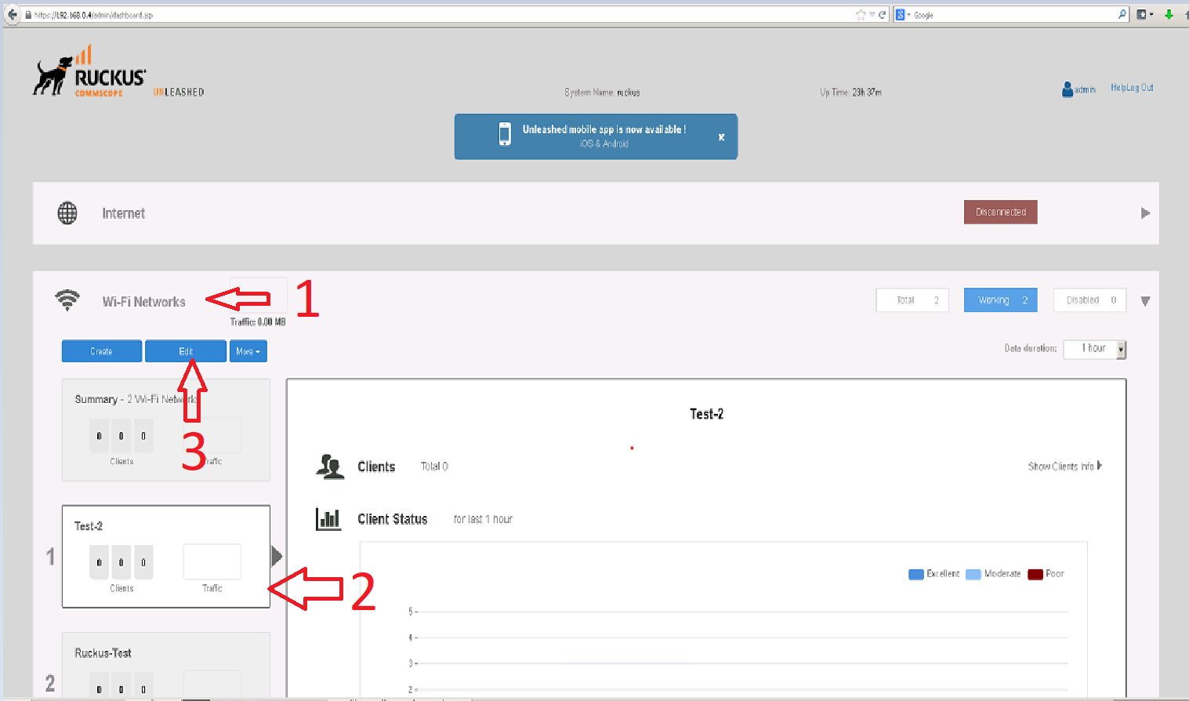The width and height of the screenshot is (1189, 701).
Task: Click the Internet panel title
Action: (x=123, y=213)
